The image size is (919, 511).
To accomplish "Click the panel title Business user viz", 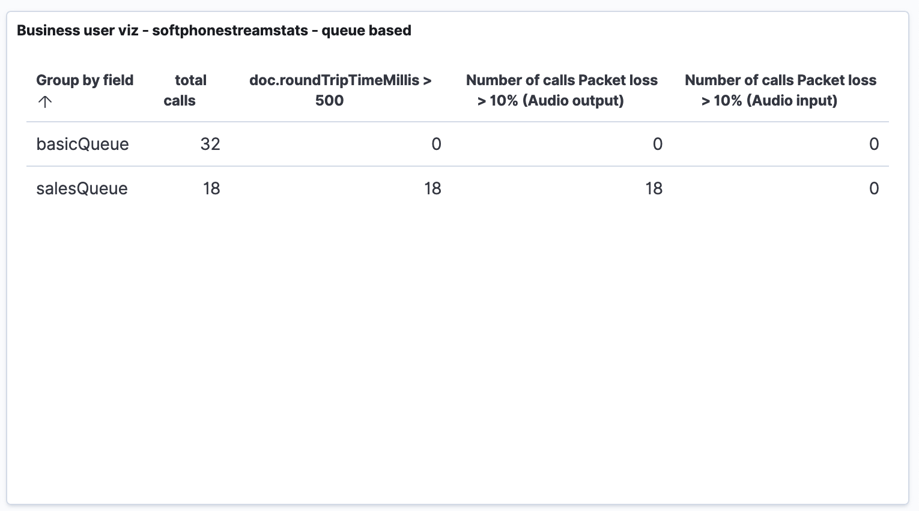I will (x=77, y=31).
